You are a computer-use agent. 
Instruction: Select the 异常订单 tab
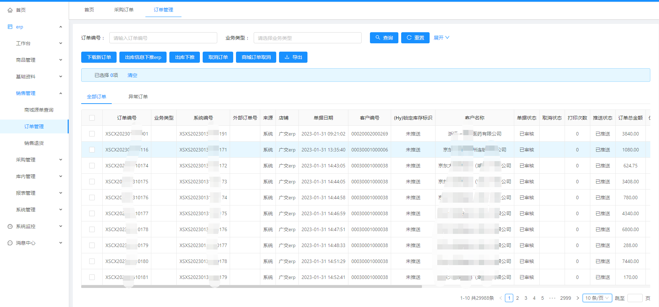click(138, 97)
